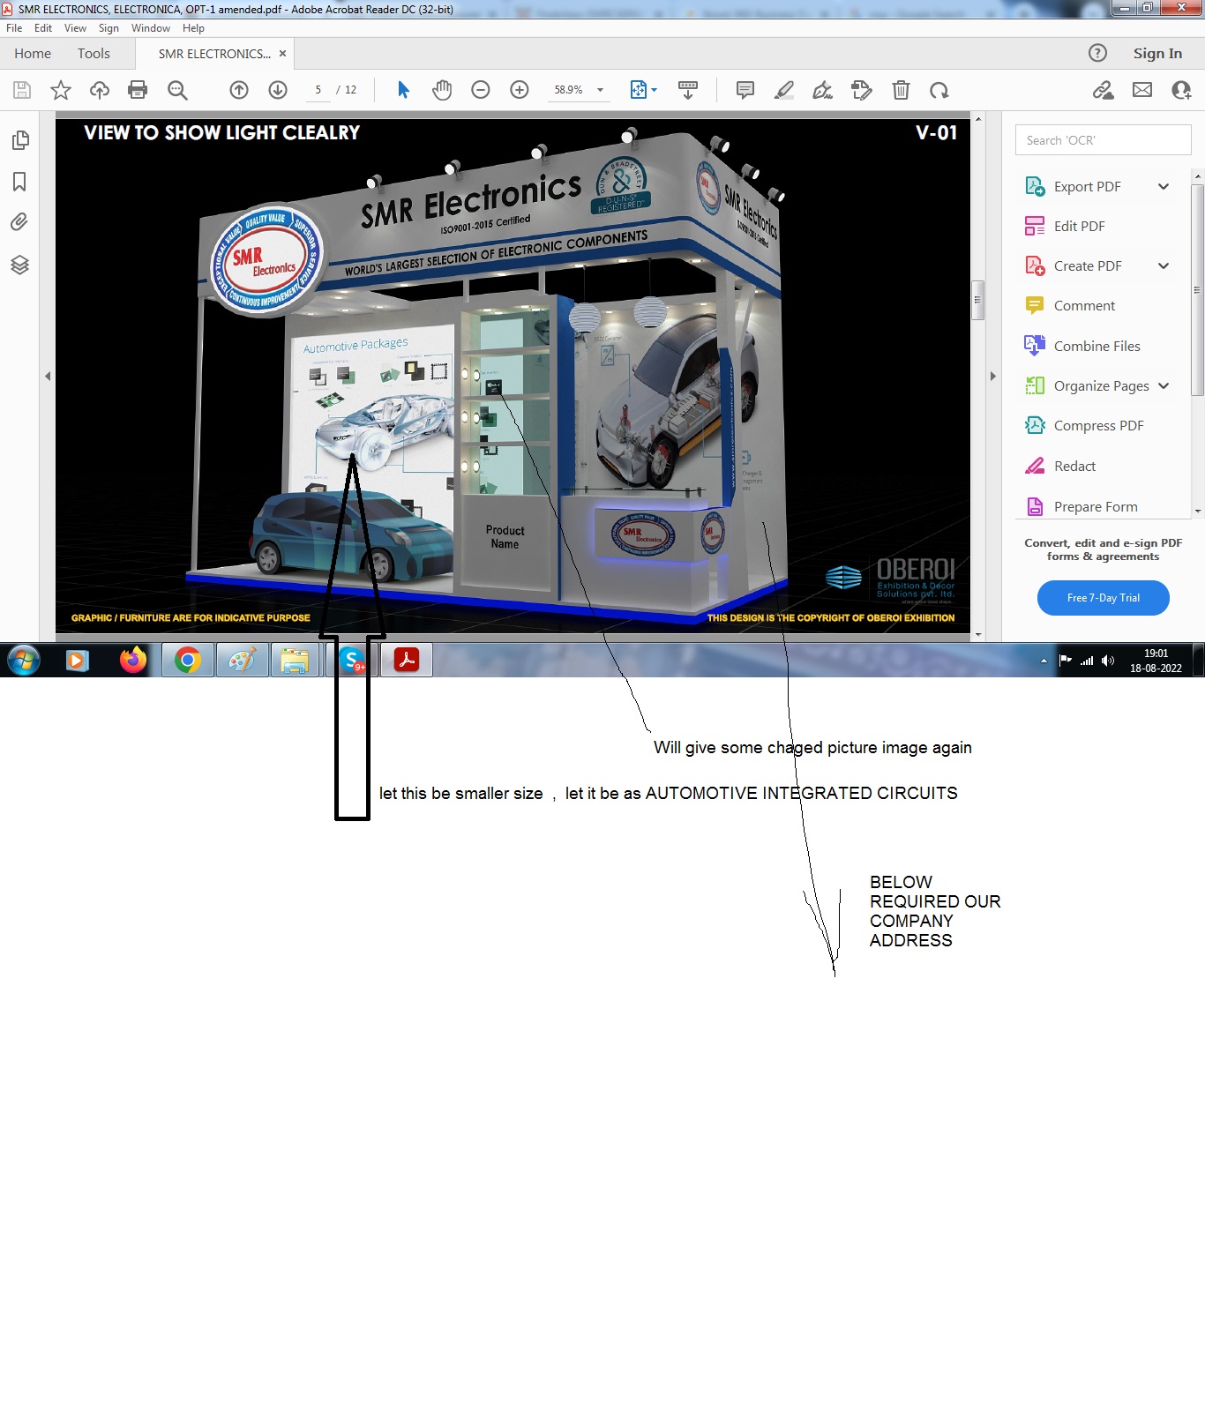Image resolution: width=1205 pixels, height=1412 pixels.
Task: Share with others person icon
Action: [x=1181, y=90]
